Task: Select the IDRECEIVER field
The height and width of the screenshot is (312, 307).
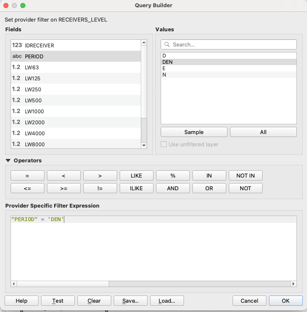Action: tap(76, 45)
